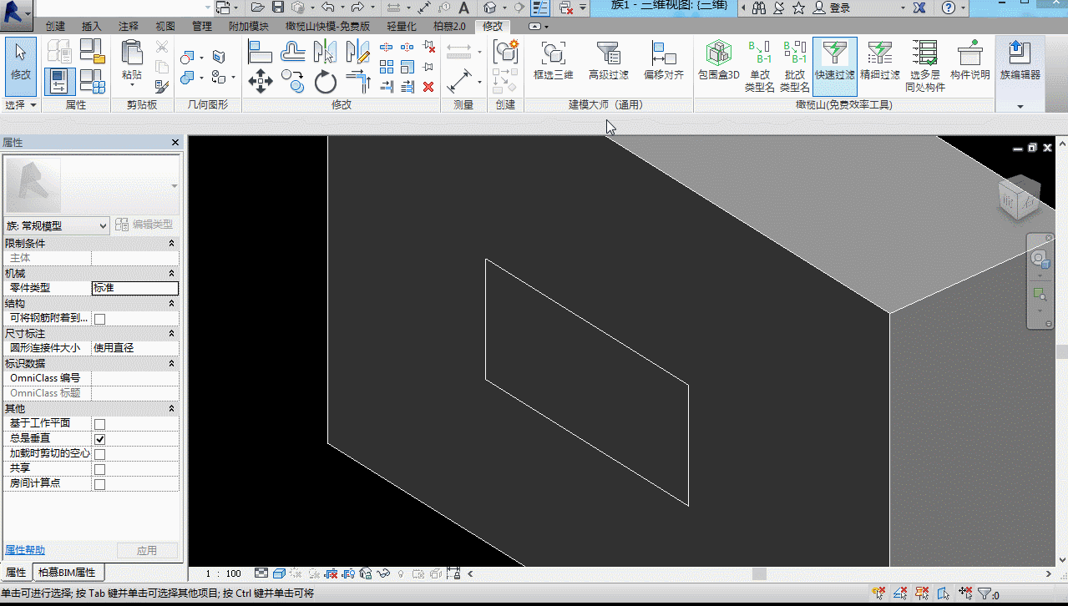The width and height of the screenshot is (1068, 606).
Task: Toggle 共享 checkbox
Action: [99, 469]
